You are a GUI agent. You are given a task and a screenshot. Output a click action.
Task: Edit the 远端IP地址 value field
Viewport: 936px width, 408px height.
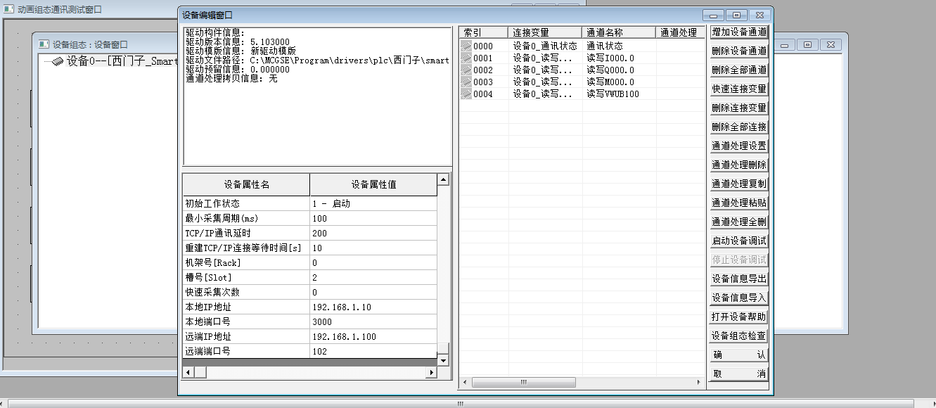pos(373,337)
